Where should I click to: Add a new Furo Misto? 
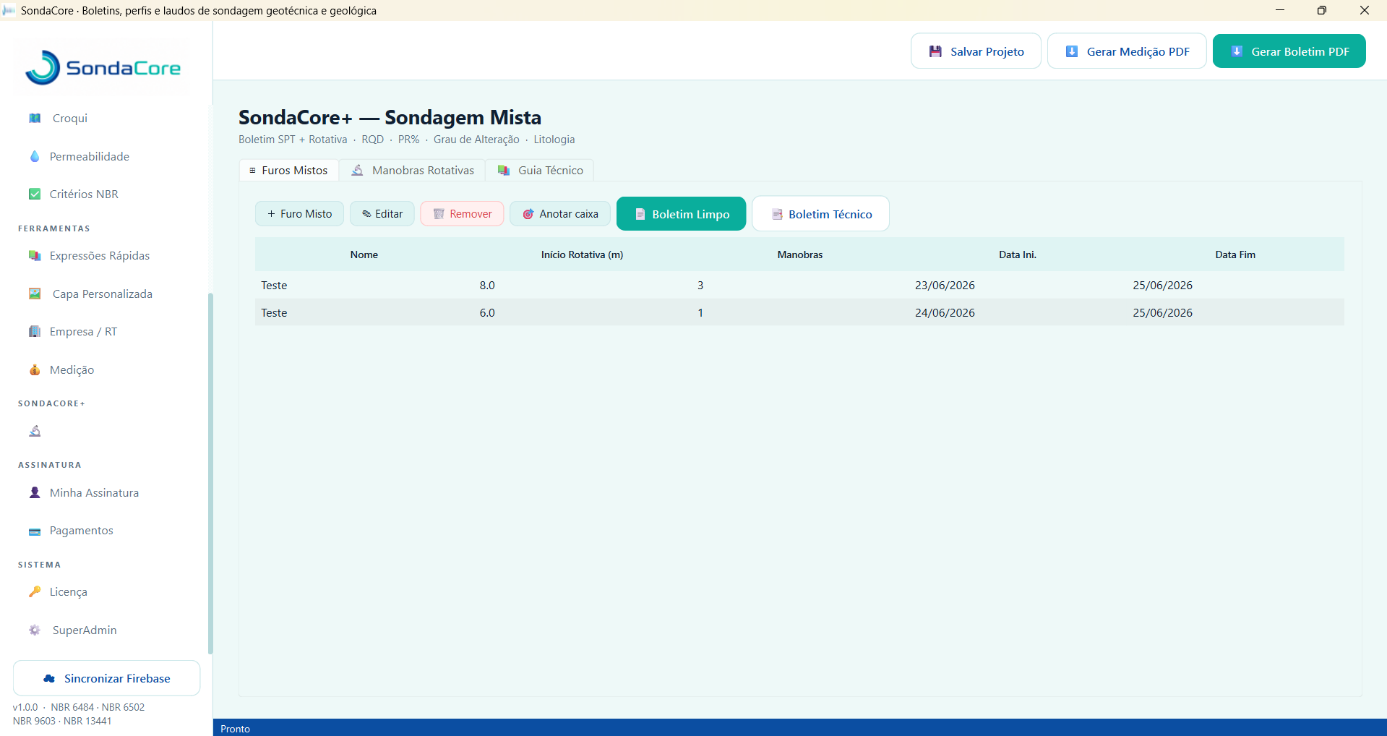(299, 214)
